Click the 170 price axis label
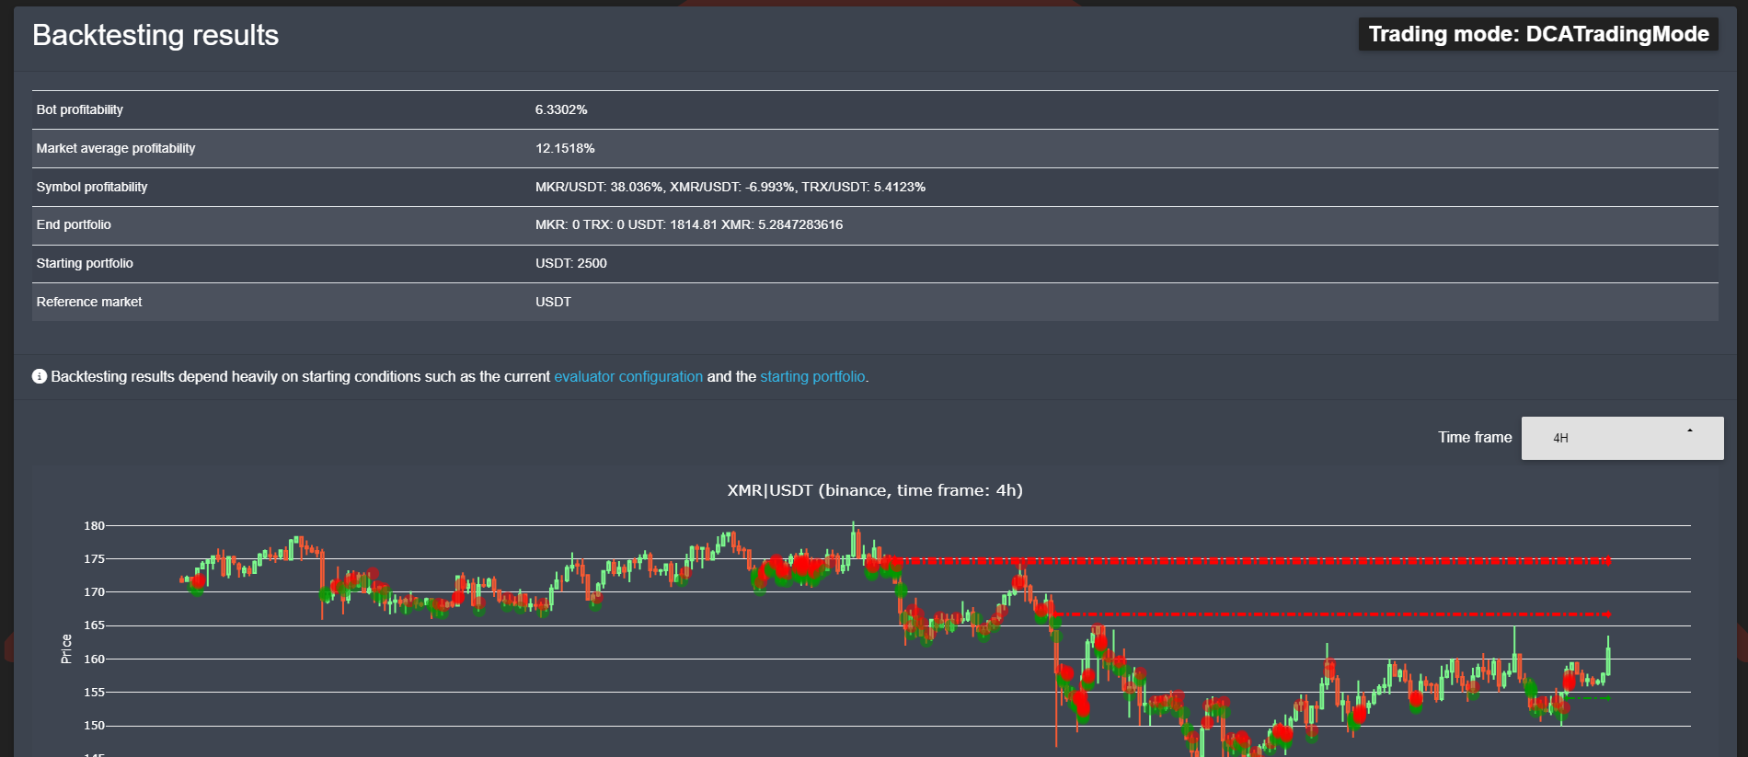The height and width of the screenshot is (757, 1748). click(94, 592)
